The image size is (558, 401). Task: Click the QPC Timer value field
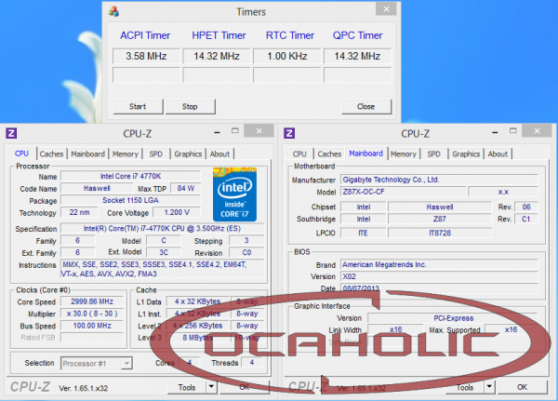(357, 56)
